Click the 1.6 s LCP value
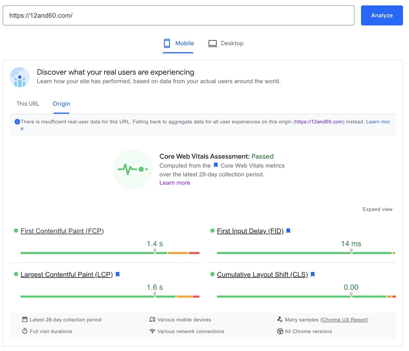Viewport: 409px width, 351px height. click(x=155, y=287)
